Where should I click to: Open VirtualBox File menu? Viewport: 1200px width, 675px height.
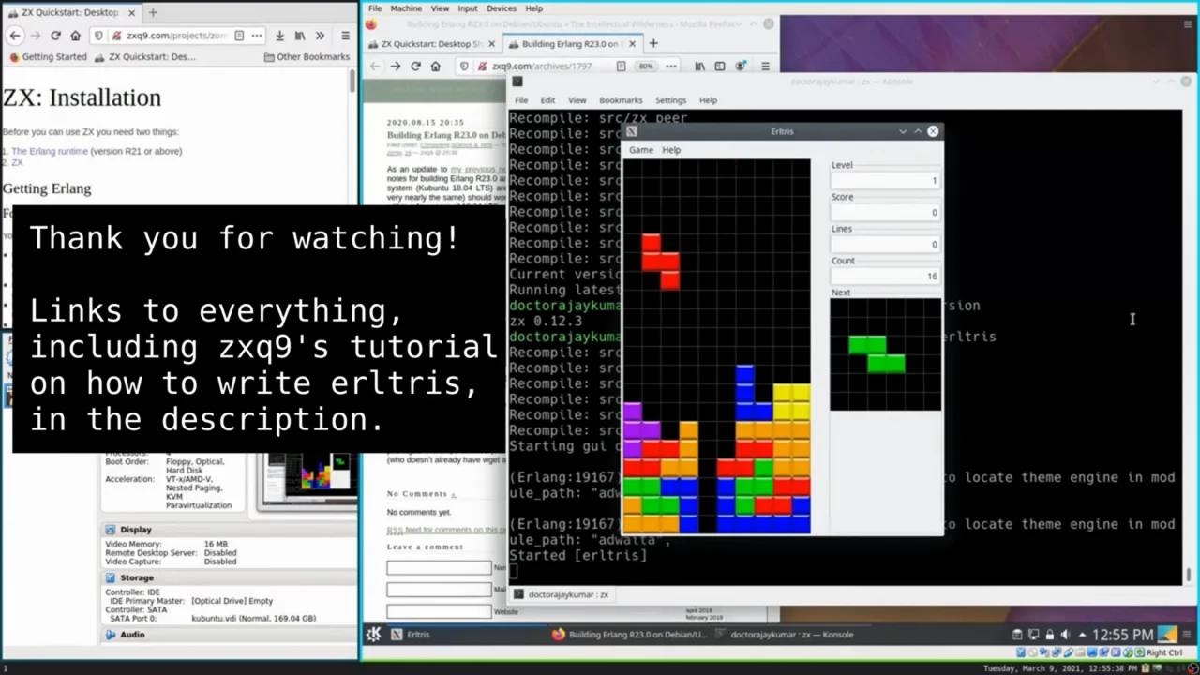pos(375,8)
